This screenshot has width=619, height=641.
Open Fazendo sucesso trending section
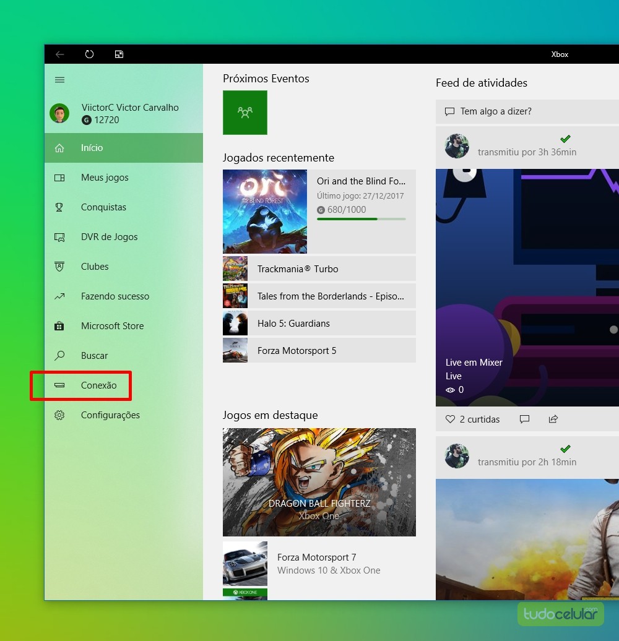click(x=115, y=296)
